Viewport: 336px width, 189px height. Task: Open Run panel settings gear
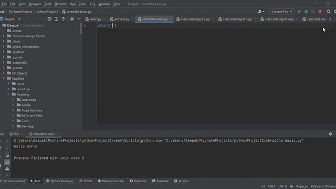point(330,134)
